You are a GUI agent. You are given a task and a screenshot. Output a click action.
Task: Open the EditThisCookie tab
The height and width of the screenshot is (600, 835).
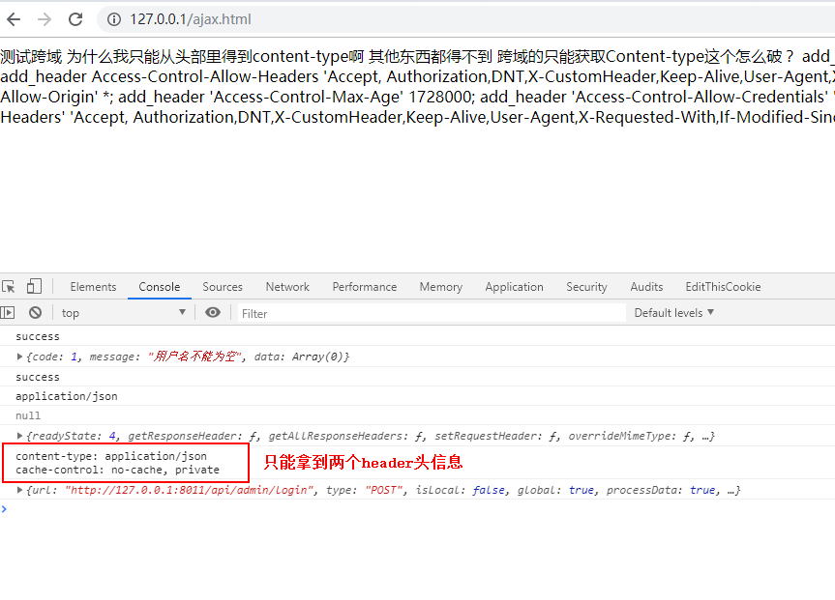(x=723, y=287)
